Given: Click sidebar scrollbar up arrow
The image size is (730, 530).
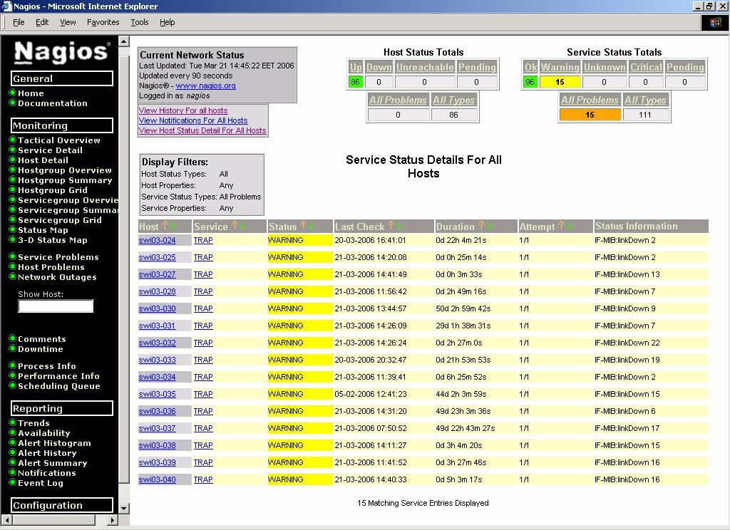Looking at the screenshot, I should pos(124,41).
